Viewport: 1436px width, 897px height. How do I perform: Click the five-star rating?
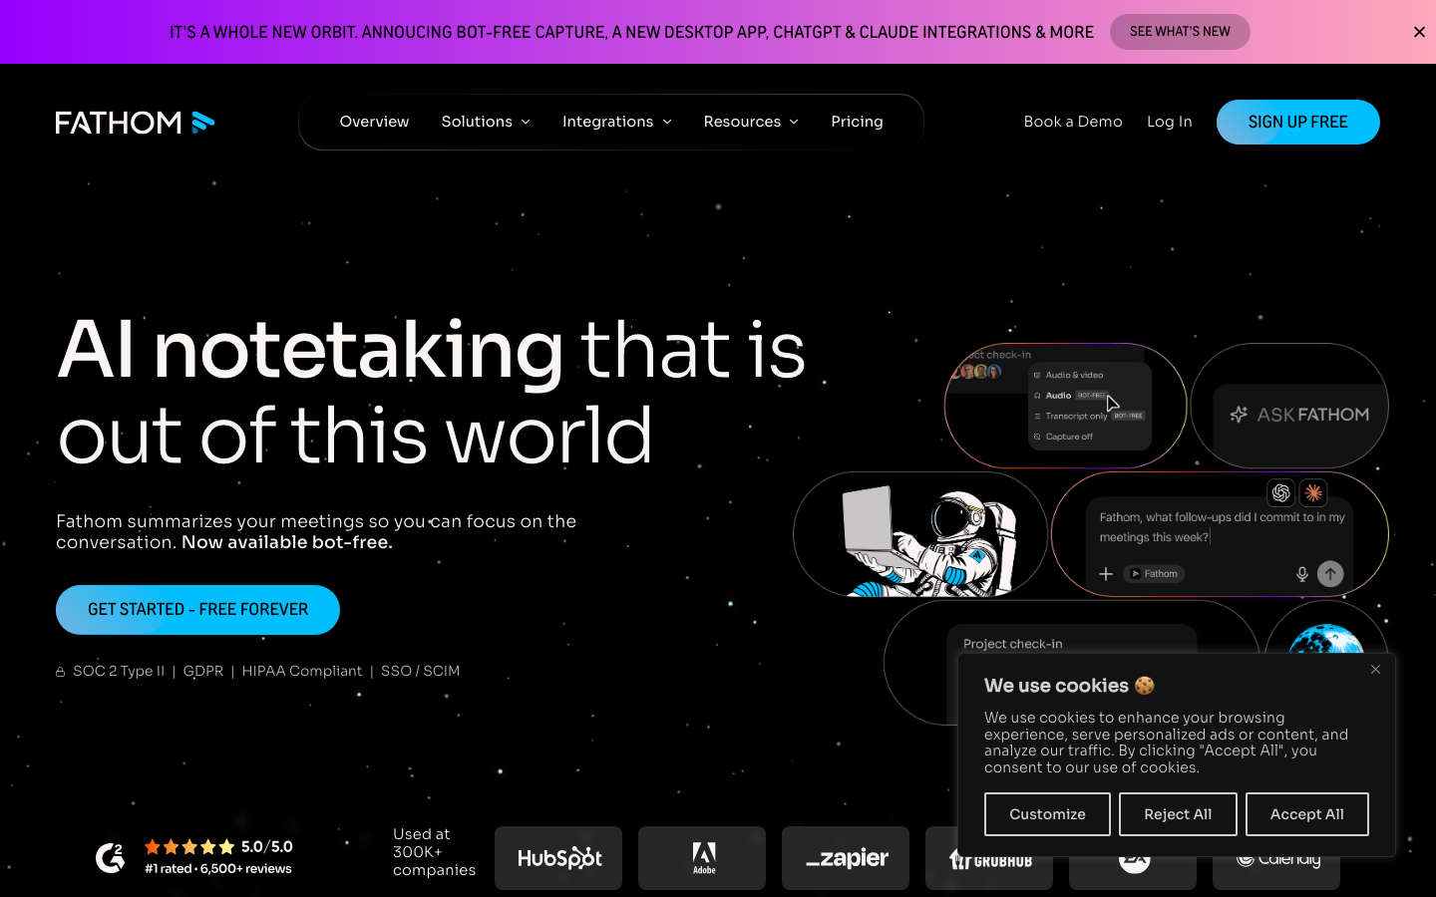[x=189, y=847]
